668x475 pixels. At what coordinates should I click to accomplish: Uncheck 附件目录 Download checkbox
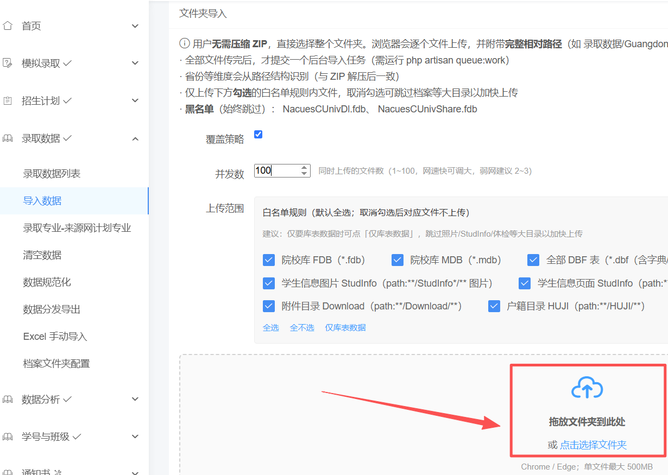tap(268, 306)
